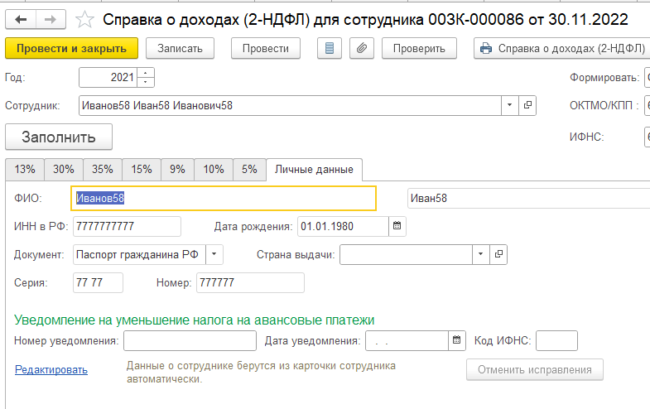
Task: Switch to the 35% tab
Action: (103, 170)
